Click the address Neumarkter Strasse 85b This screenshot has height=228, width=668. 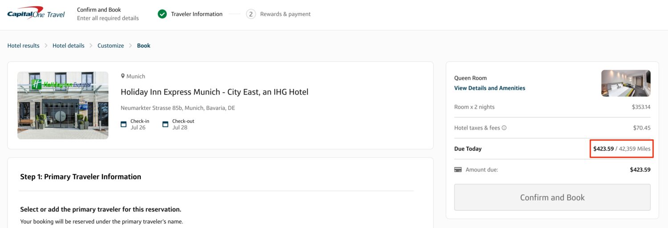(178, 108)
